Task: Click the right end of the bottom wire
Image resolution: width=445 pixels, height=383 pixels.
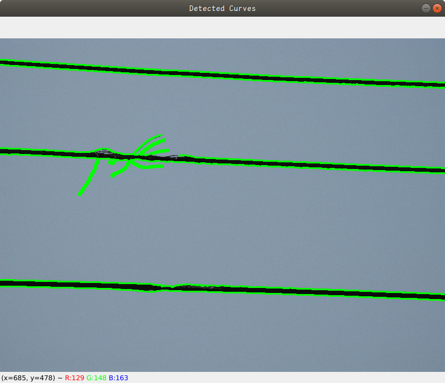Action: coord(441,297)
